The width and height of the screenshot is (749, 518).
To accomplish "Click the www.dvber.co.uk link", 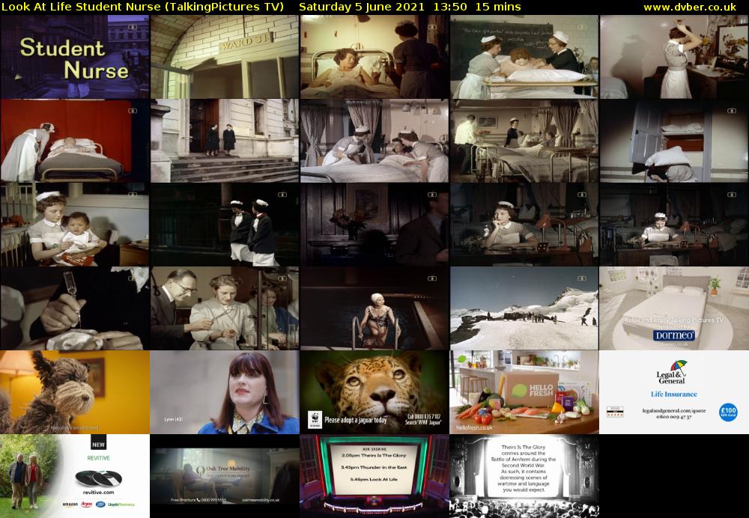I will coord(690,7).
